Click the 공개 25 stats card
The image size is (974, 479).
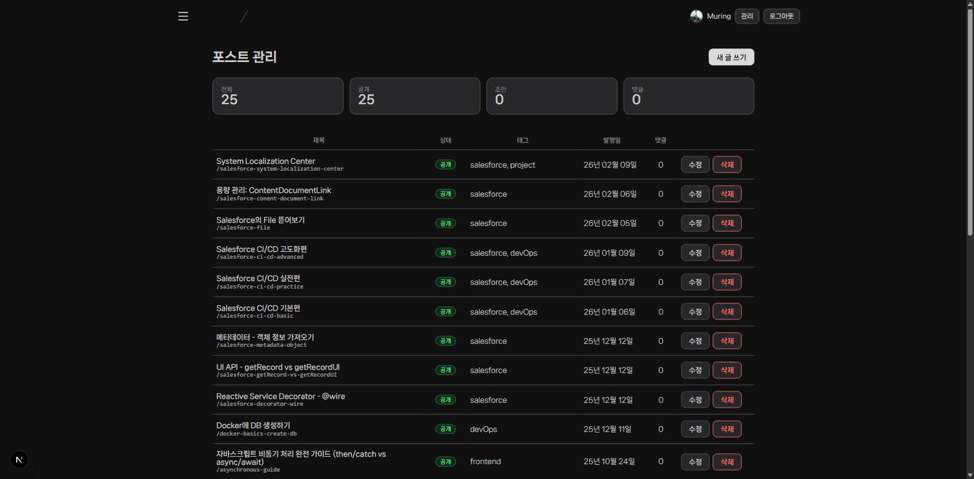click(x=415, y=96)
